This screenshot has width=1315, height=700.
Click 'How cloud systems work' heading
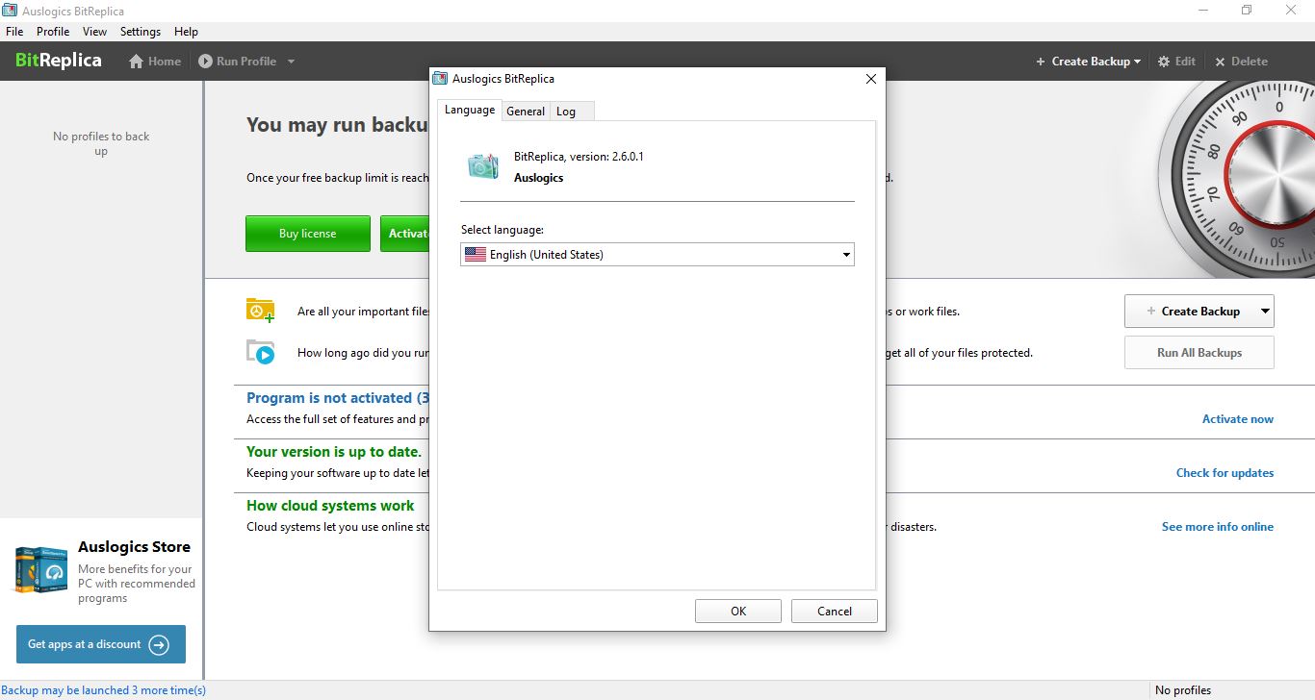pyautogui.click(x=330, y=506)
